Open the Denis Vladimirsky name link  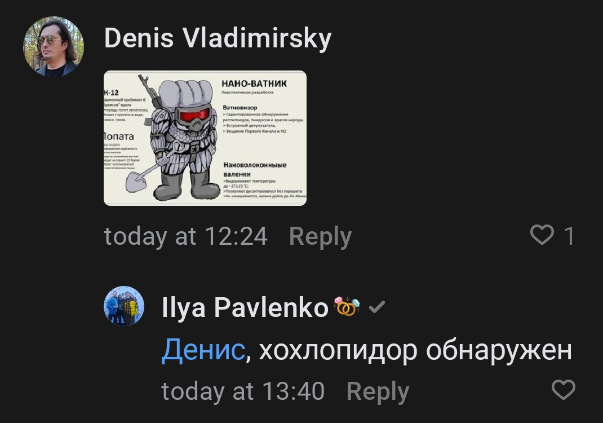tap(218, 38)
